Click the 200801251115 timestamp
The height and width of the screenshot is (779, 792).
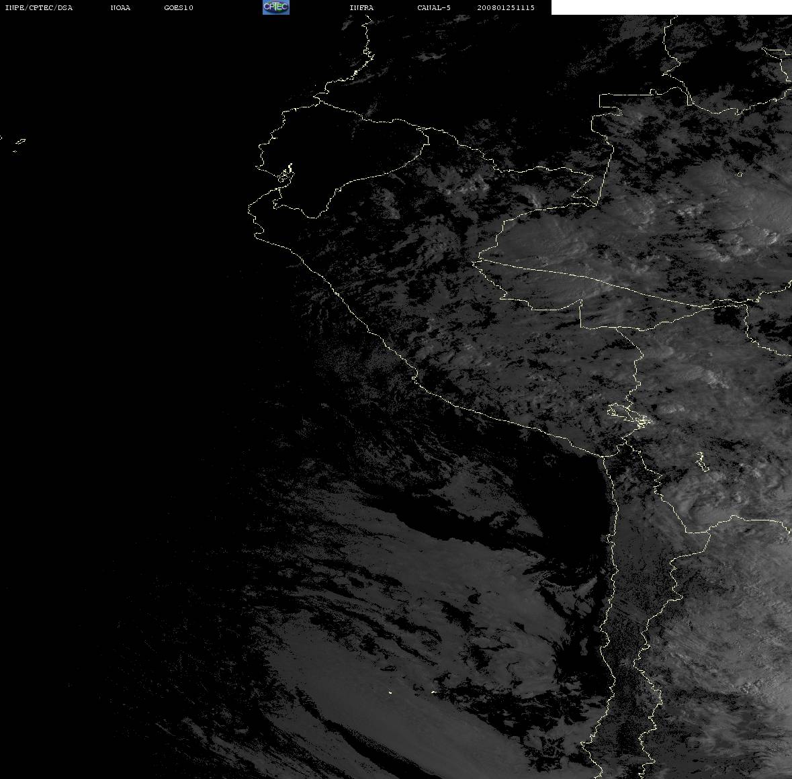(506, 7)
